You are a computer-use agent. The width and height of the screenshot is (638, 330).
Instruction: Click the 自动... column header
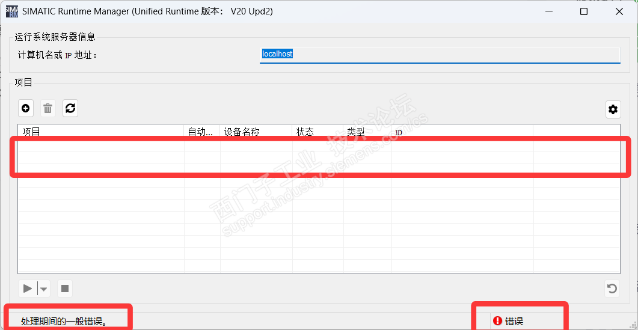[202, 132]
